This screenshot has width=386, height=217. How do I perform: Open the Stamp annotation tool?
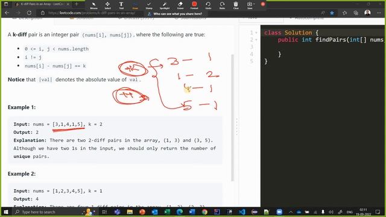point(149,5)
